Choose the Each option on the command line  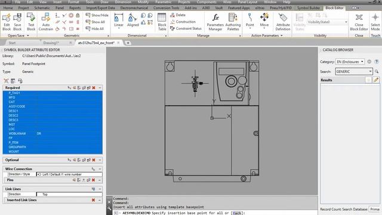coord(237,213)
